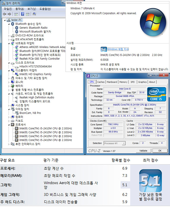Click the Back arrow in Device Manager toolbar
170x207 pixels.
pyautogui.click(x=5, y=14)
